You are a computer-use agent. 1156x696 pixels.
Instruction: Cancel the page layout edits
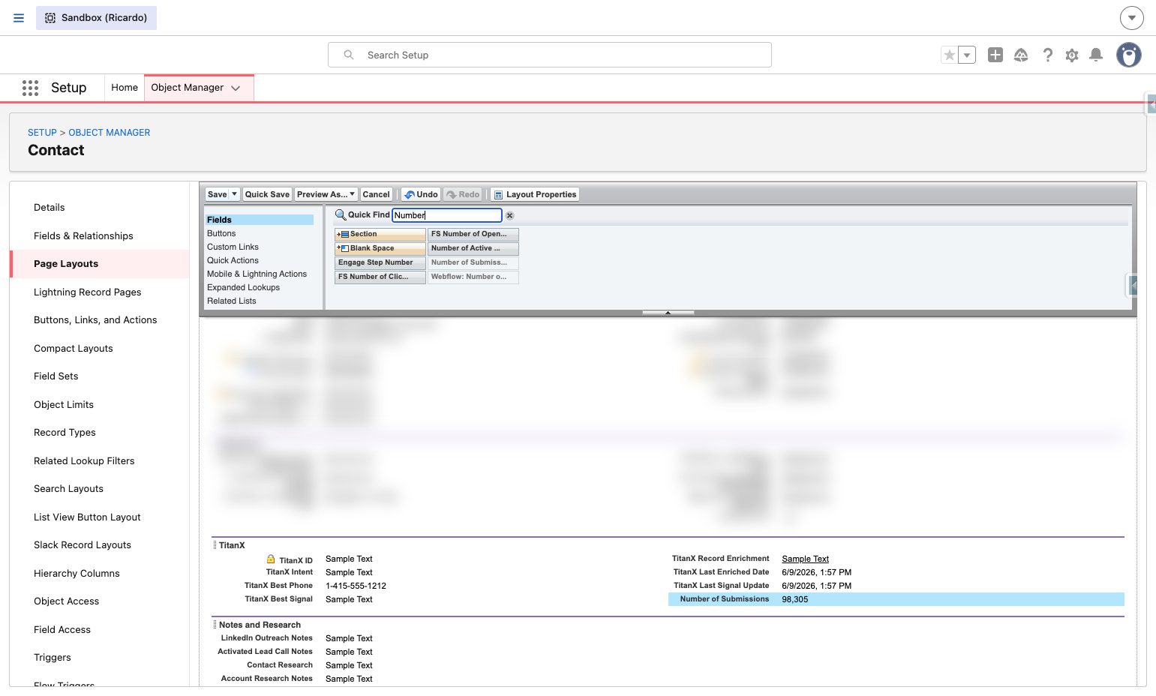[377, 194]
